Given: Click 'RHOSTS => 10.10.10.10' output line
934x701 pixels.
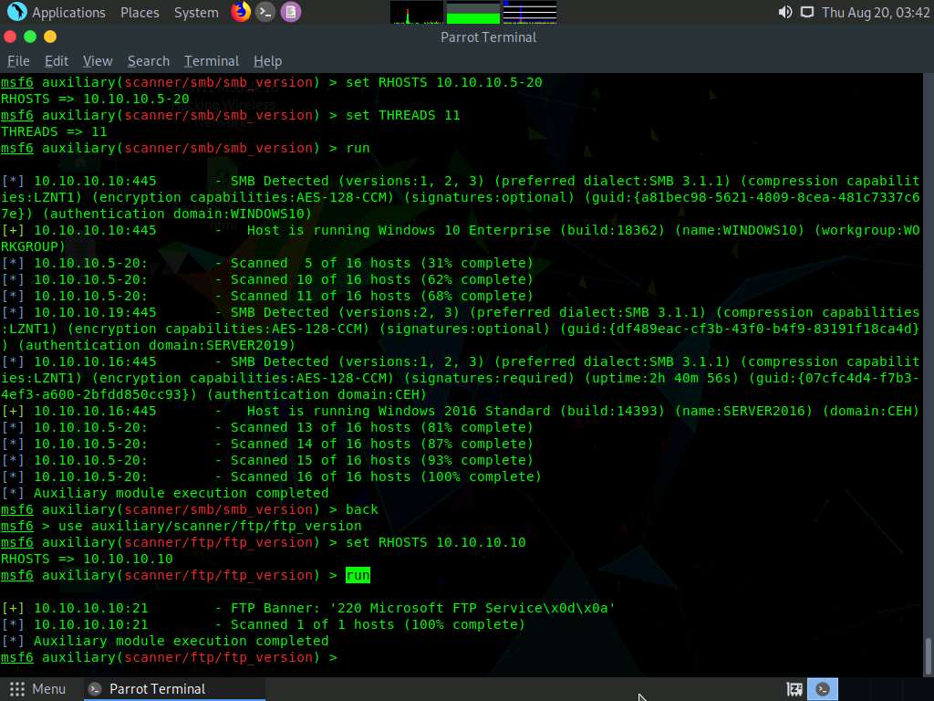Looking at the screenshot, I should click(87, 559).
